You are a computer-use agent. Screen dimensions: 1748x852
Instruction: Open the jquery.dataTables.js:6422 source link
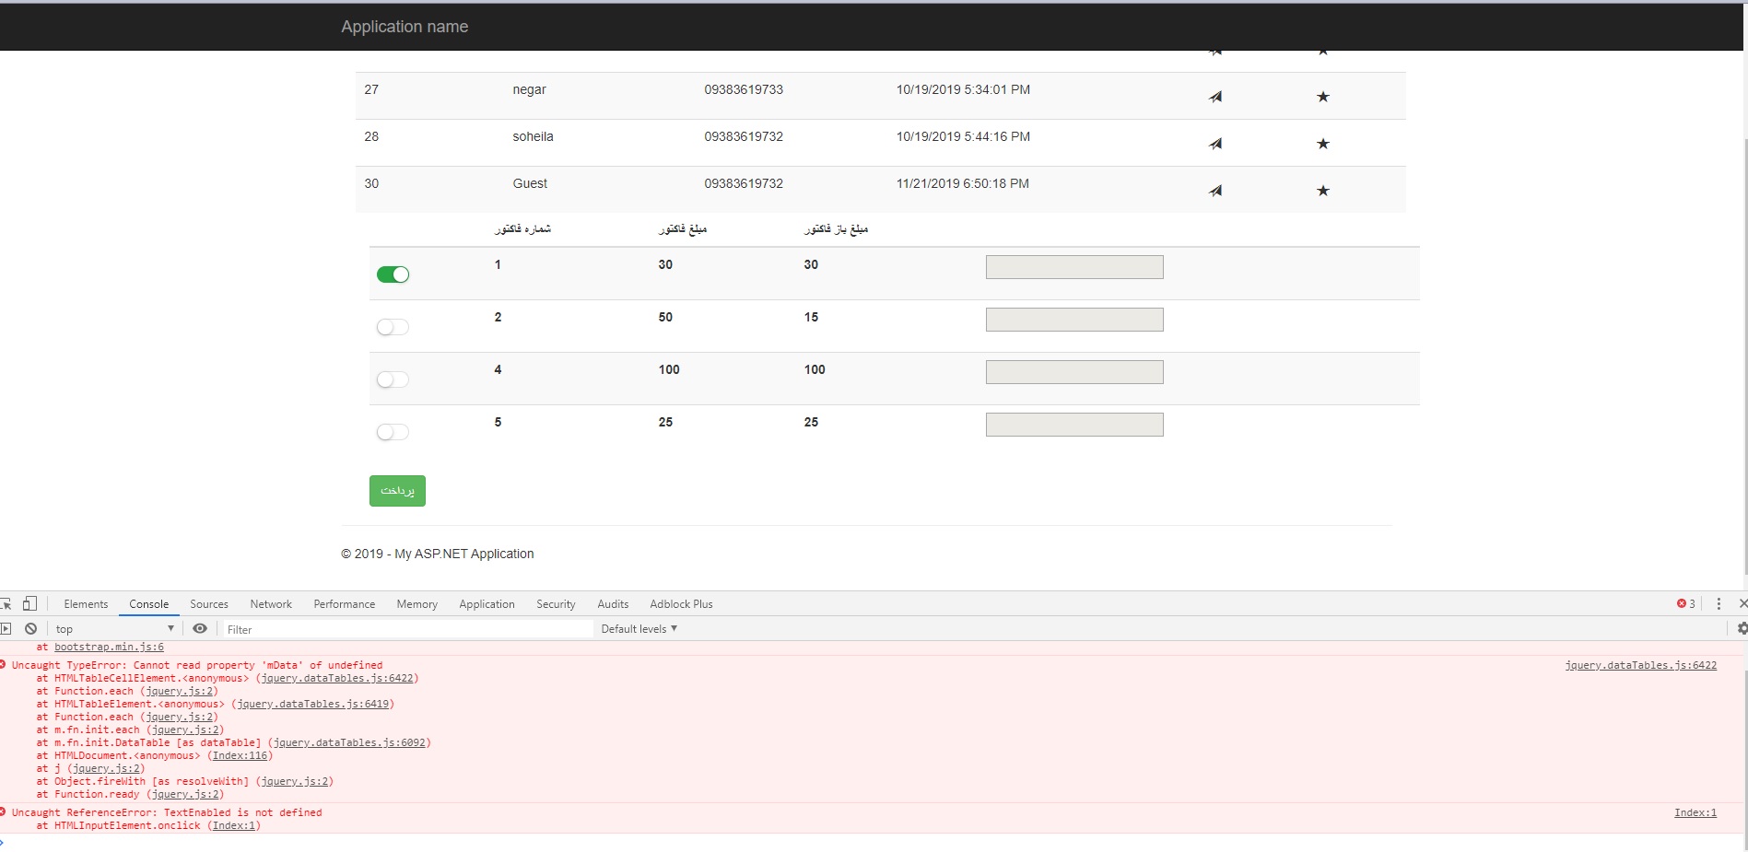pyautogui.click(x=1640, y=665)
